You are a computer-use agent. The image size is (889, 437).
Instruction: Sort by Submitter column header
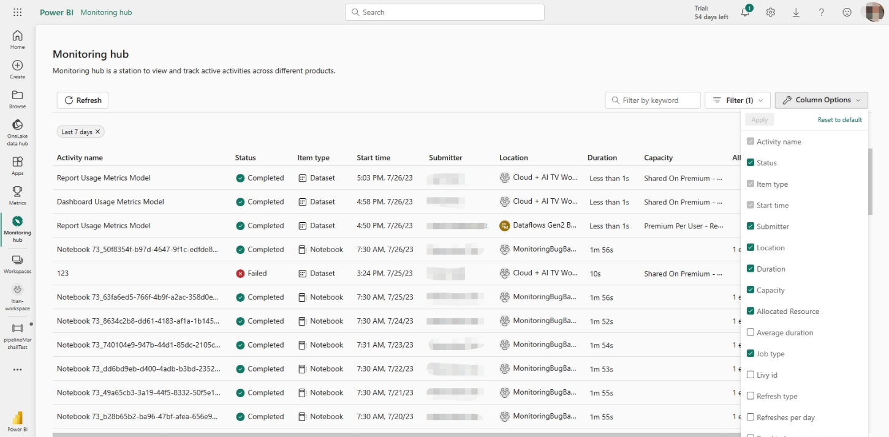[445, 158]
